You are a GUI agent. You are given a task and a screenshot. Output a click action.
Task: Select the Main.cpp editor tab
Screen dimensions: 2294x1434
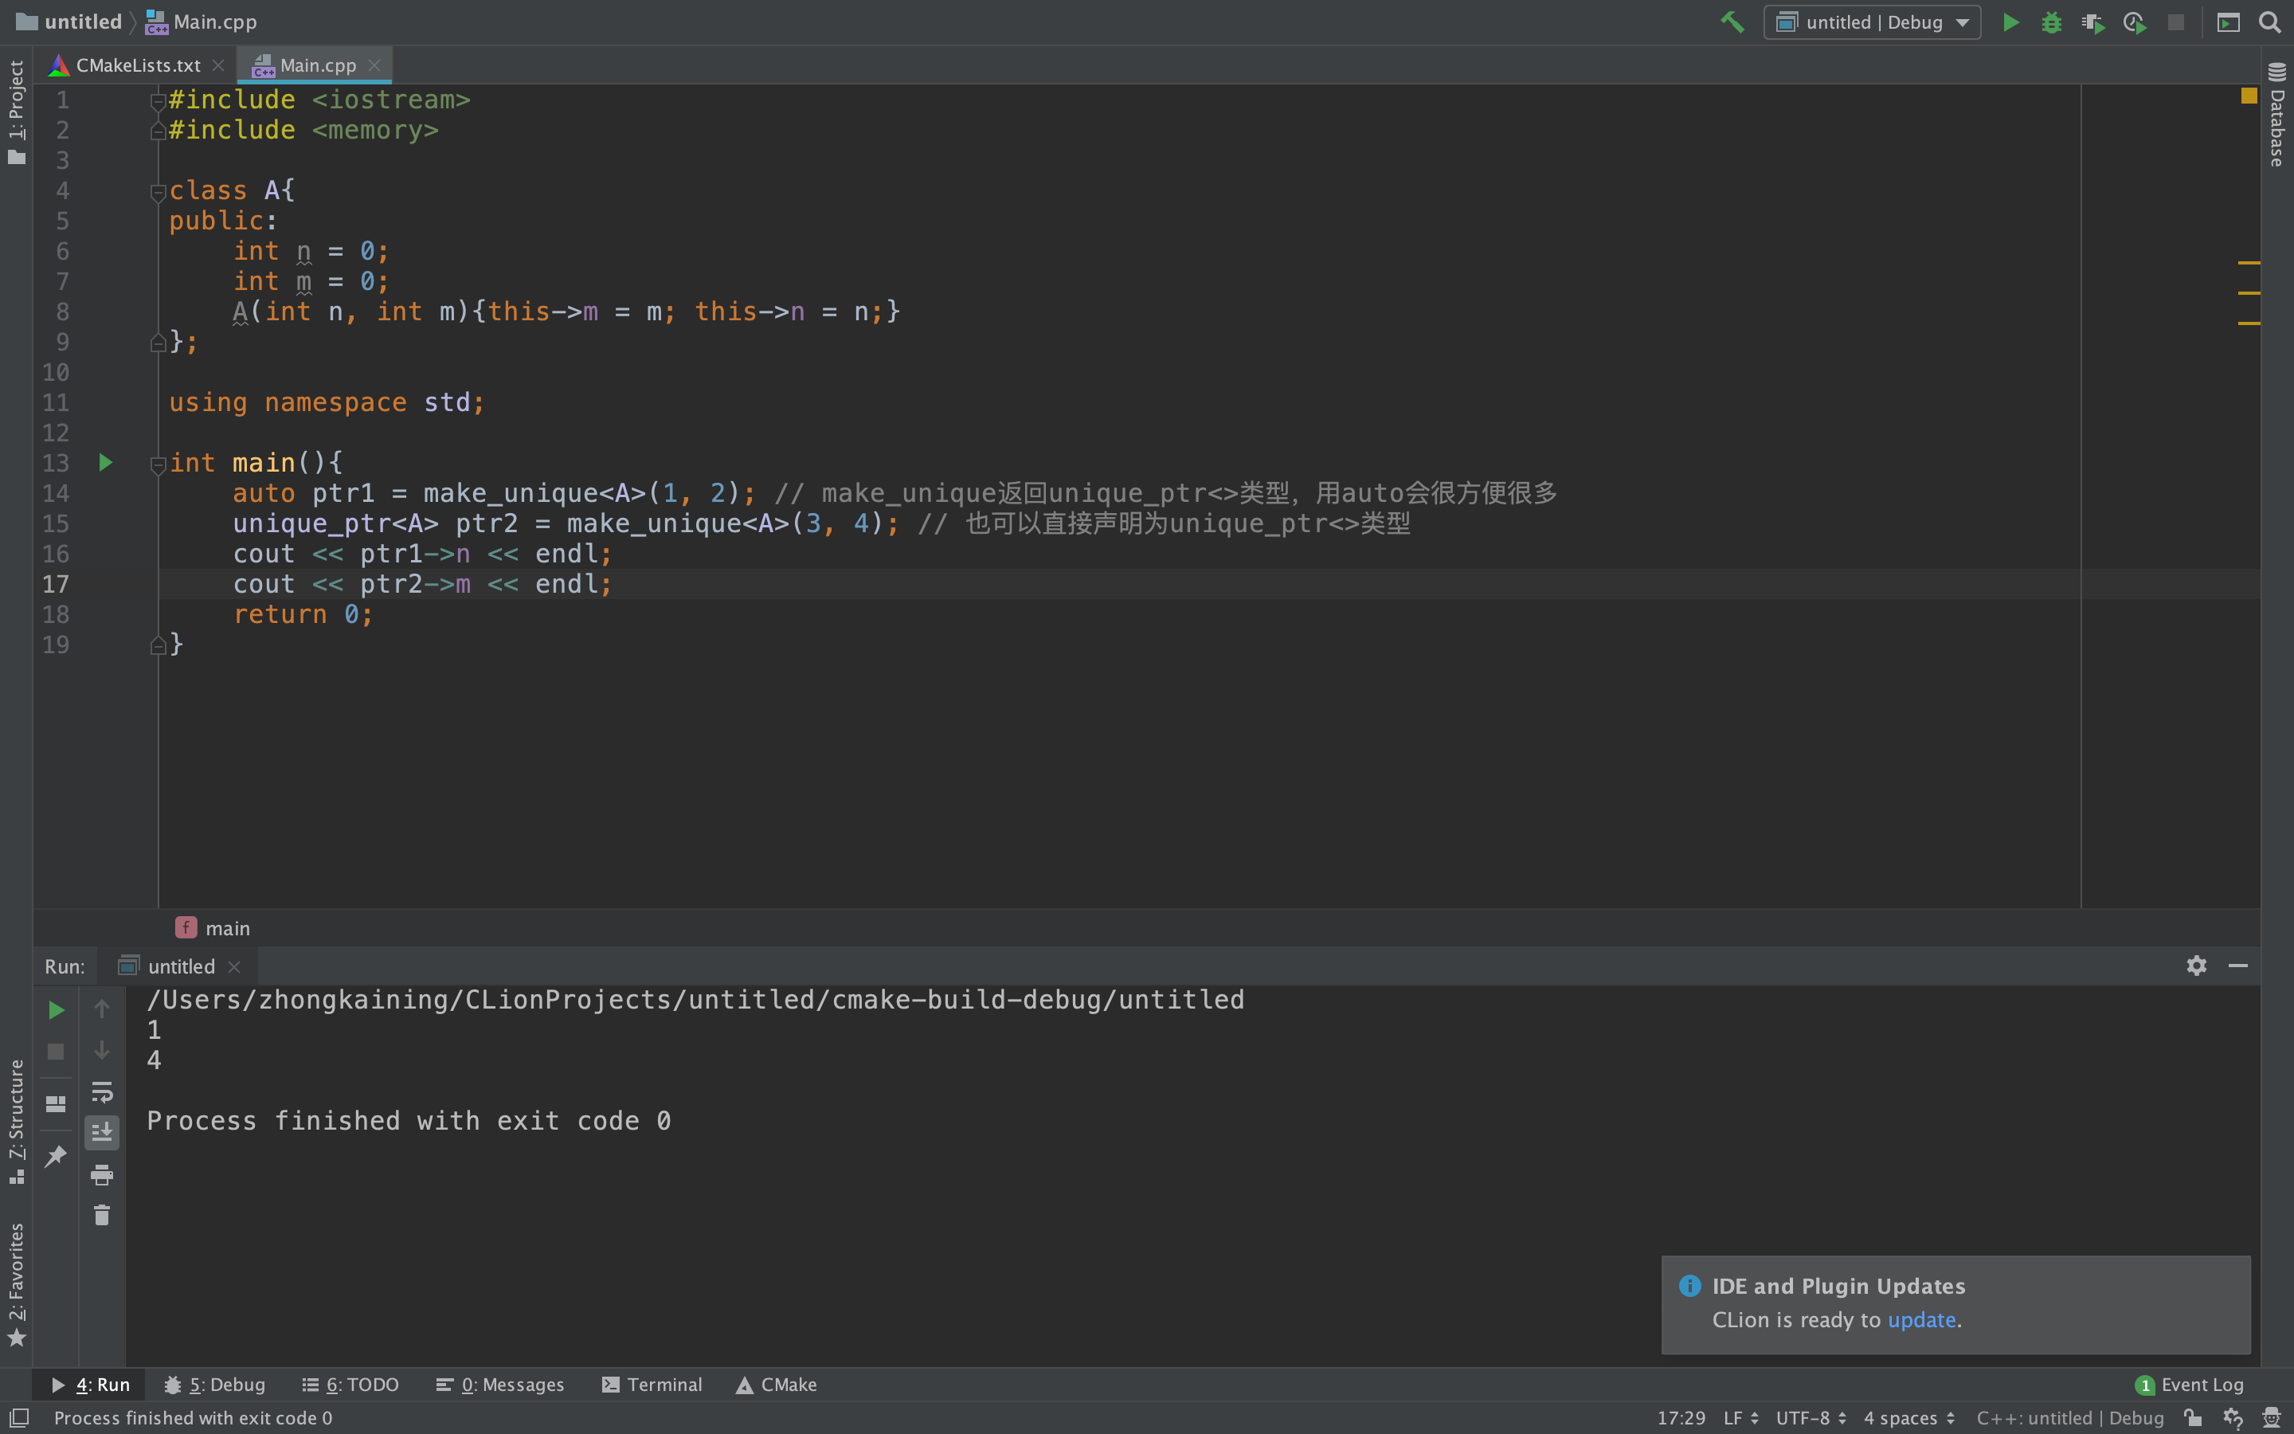(316, 65)
